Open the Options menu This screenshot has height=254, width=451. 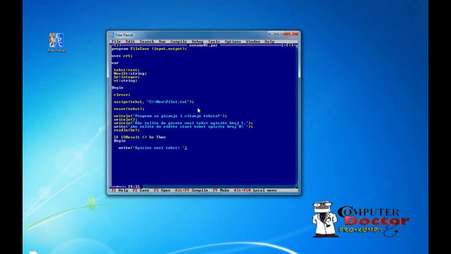pyautogui.click(x=233, y=42)
